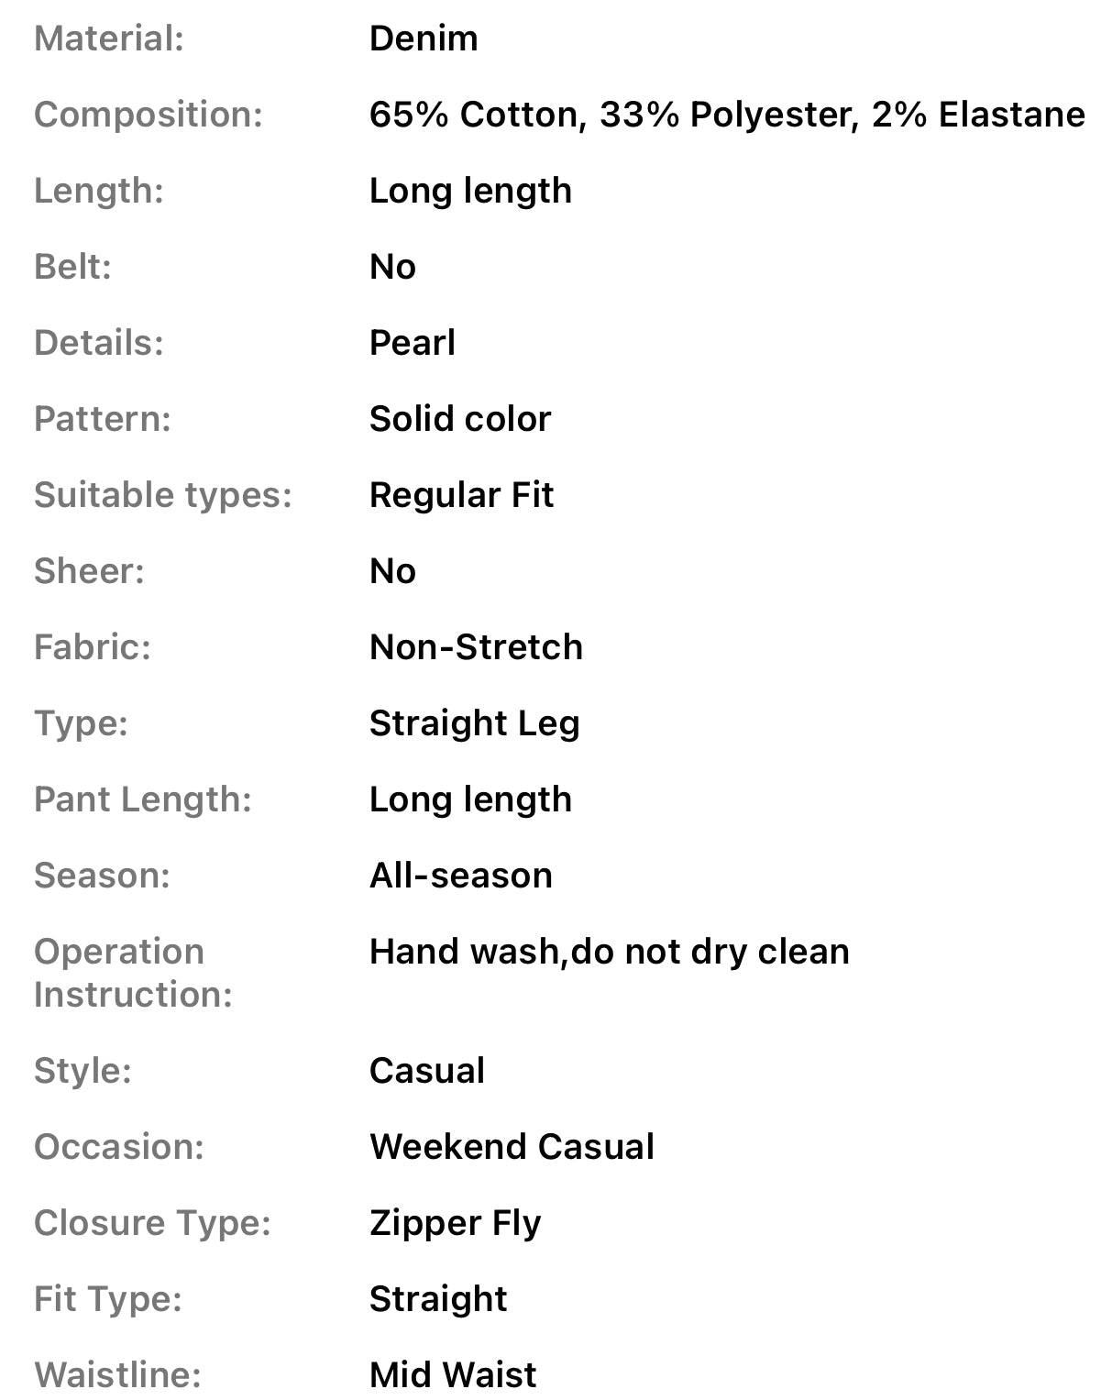Click the Material label

coord(109,39)
